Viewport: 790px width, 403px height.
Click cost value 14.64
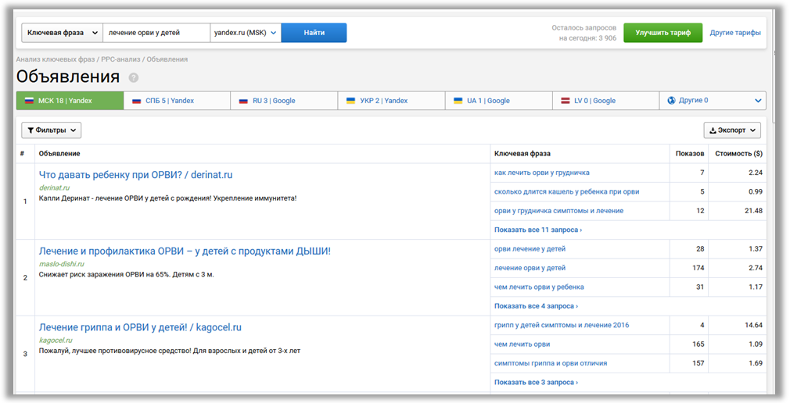[754, 325]
